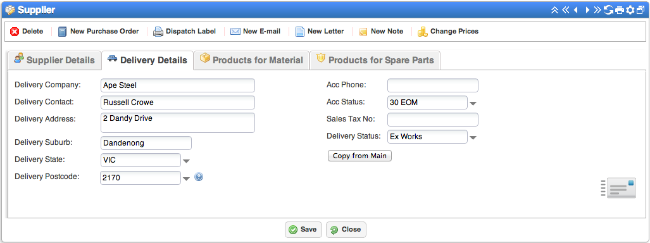This screenshot has width=650, height=243.
Task: Click the Change Prices label in toolbar
Action: pos(454,32)
